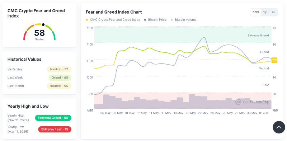Click the 22 May peak on the chart

click(204, 37)
